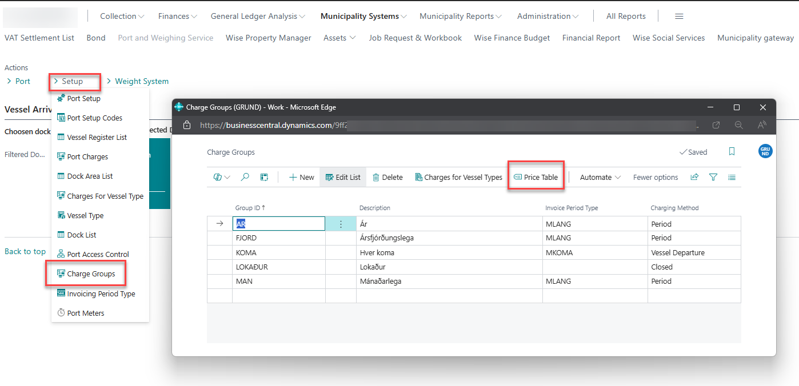This screenshot has height=386, width=799.
Task: Click the site info lock icon in address bar
Action: click(186, 125)
